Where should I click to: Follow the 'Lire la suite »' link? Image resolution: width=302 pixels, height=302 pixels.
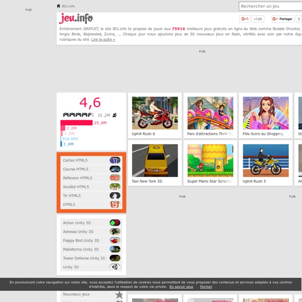pos(103,39)
